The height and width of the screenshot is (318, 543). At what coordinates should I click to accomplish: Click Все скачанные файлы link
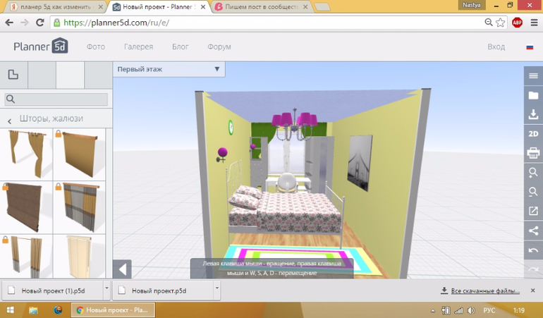(485, 290)
